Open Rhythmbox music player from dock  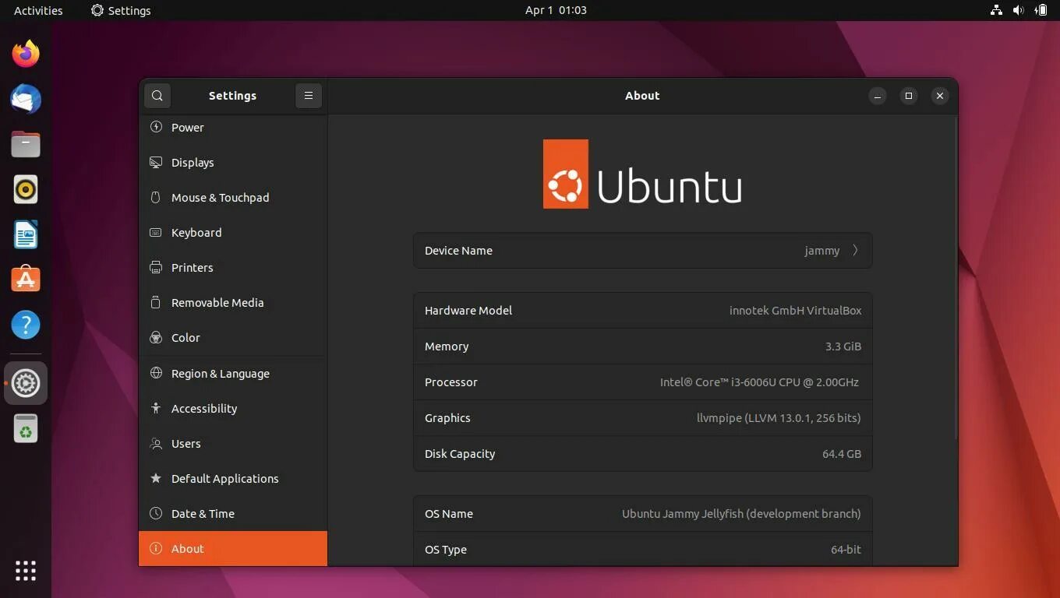click(x=26, y=189)
